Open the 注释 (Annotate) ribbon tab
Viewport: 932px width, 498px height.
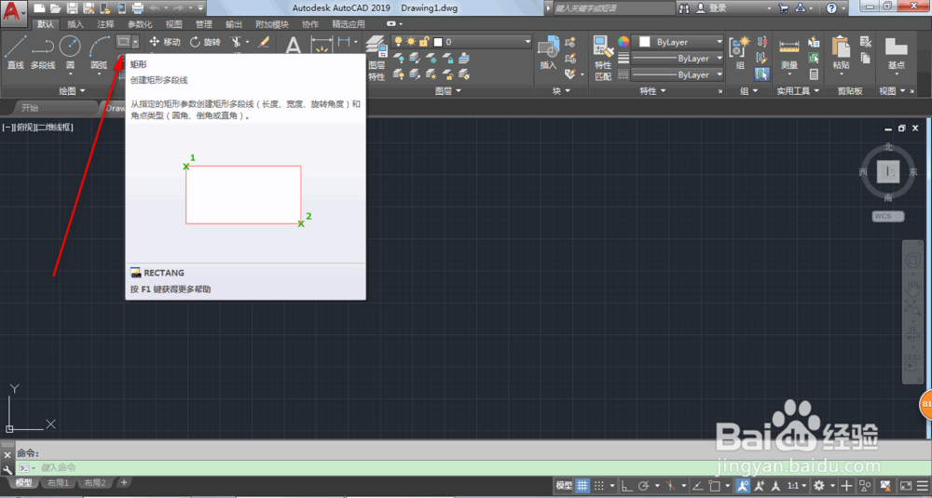pos(106,24)
